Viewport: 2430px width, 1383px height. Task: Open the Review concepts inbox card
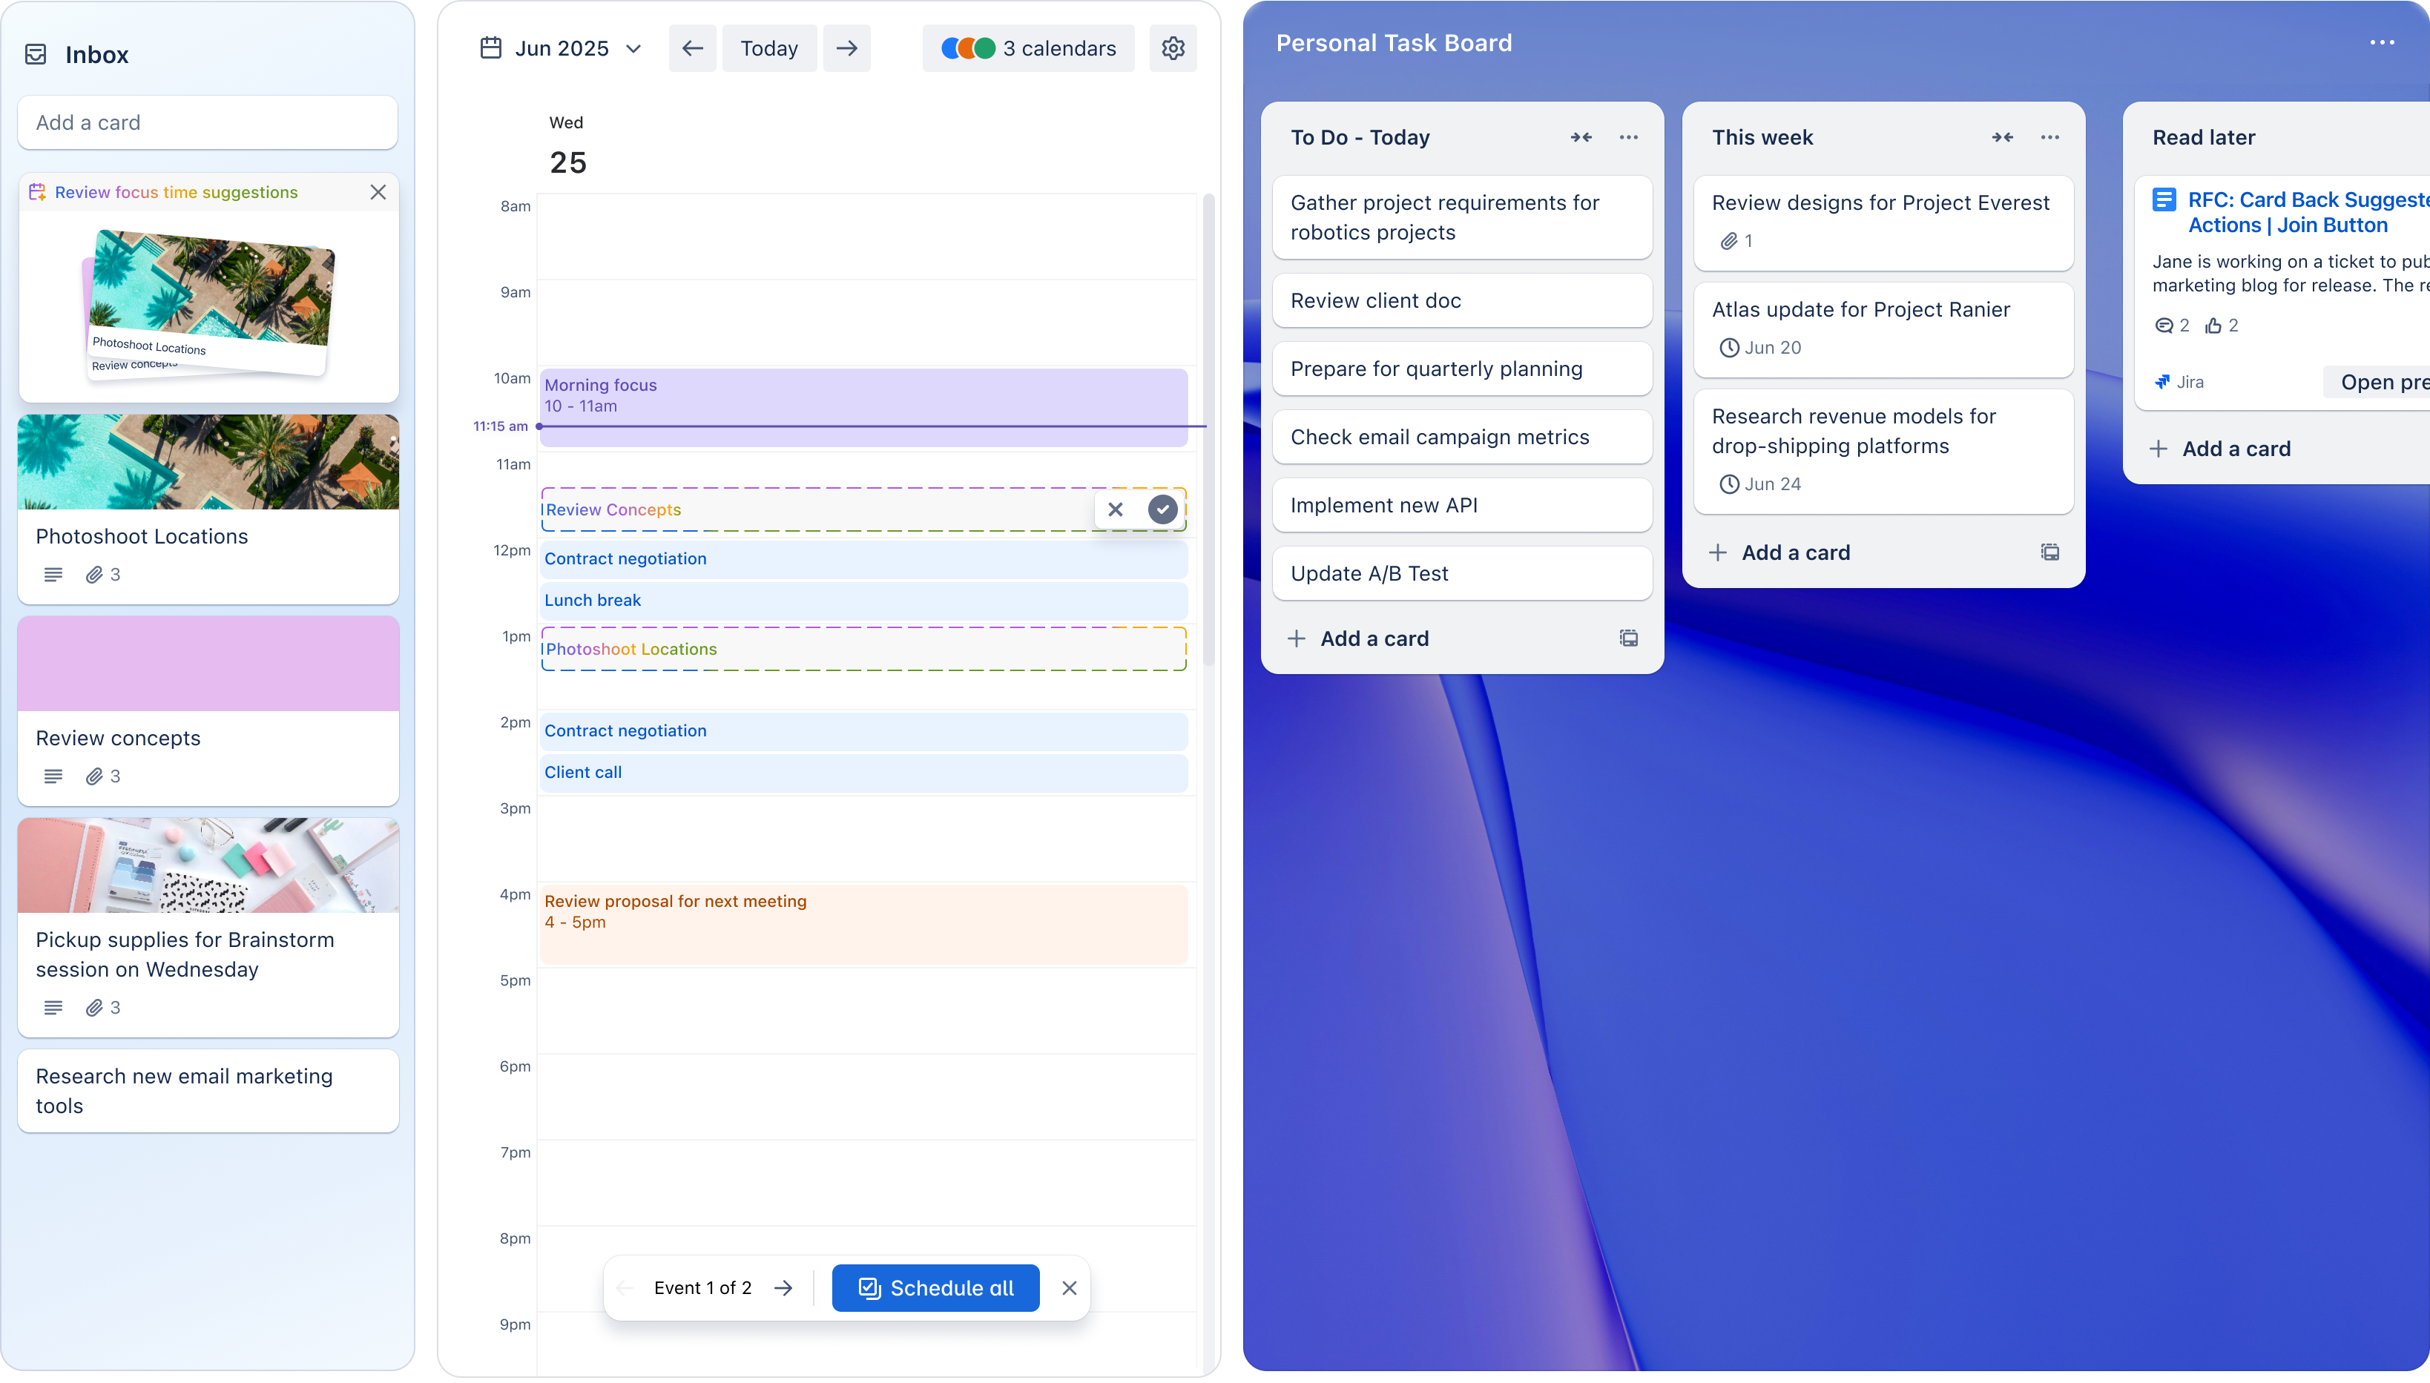point(208,711)
